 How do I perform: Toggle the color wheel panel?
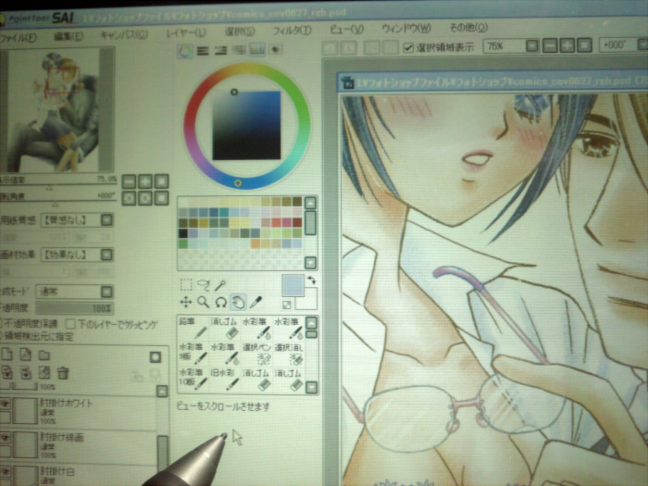click(x=185, y=51)
